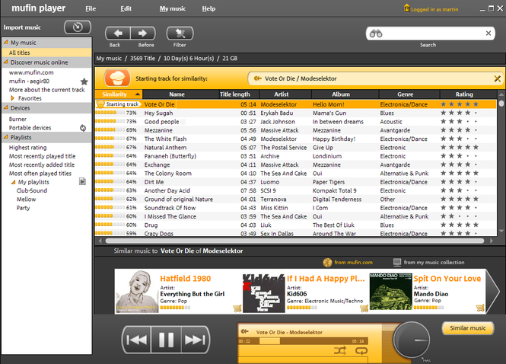The image size is (506, 364).
Task: Collapse Discover music online section
Action: tap(6, 62)
